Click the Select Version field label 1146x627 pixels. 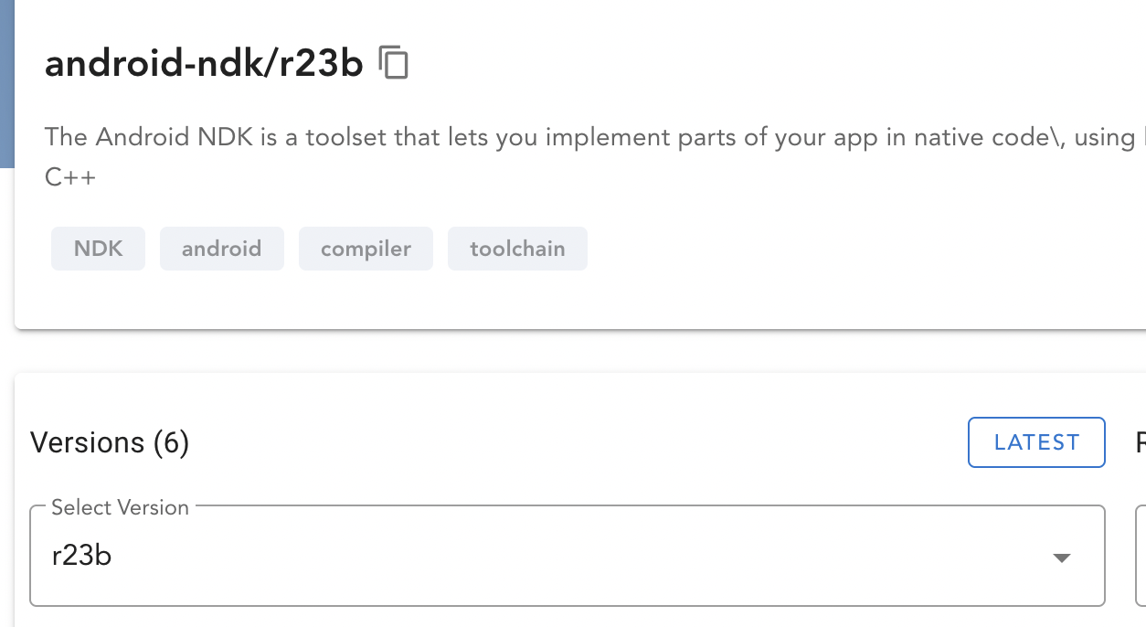[118, 506]
